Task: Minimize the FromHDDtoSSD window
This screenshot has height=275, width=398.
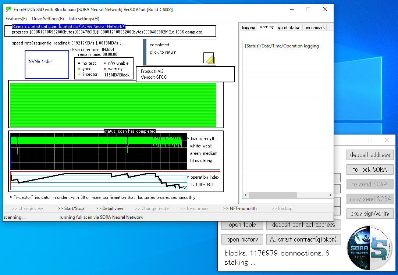Action: click(x=292, y=10)
